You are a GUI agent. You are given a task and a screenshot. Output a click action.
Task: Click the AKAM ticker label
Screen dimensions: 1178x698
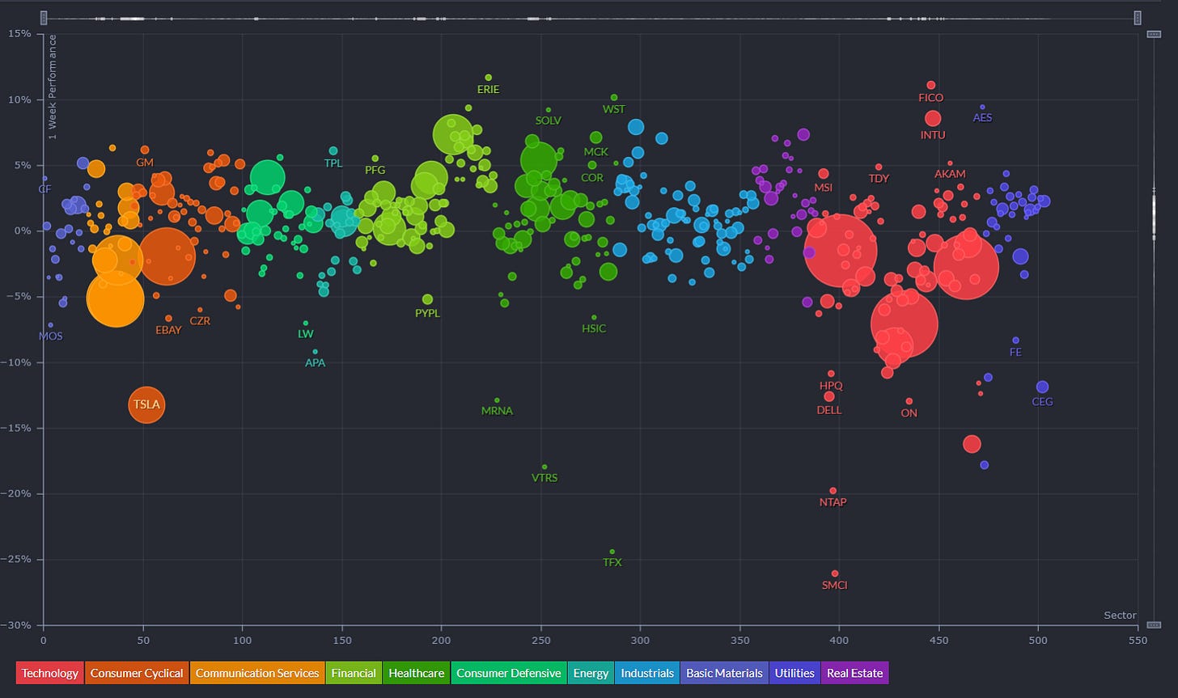(x=950, y=175)
